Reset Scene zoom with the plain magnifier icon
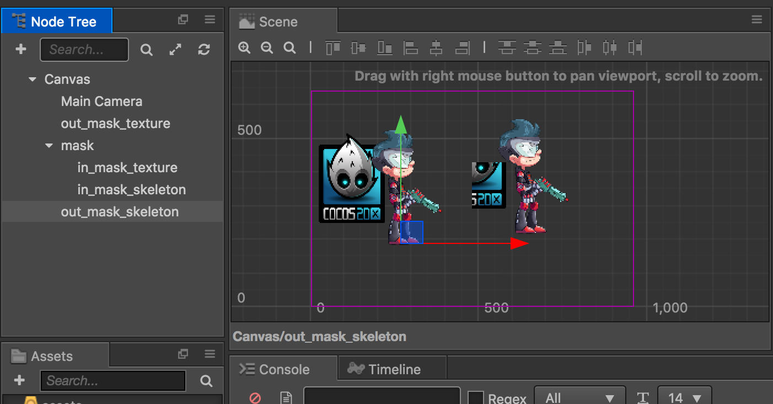This screenshot has width=773, height=404. pos(289,48)
